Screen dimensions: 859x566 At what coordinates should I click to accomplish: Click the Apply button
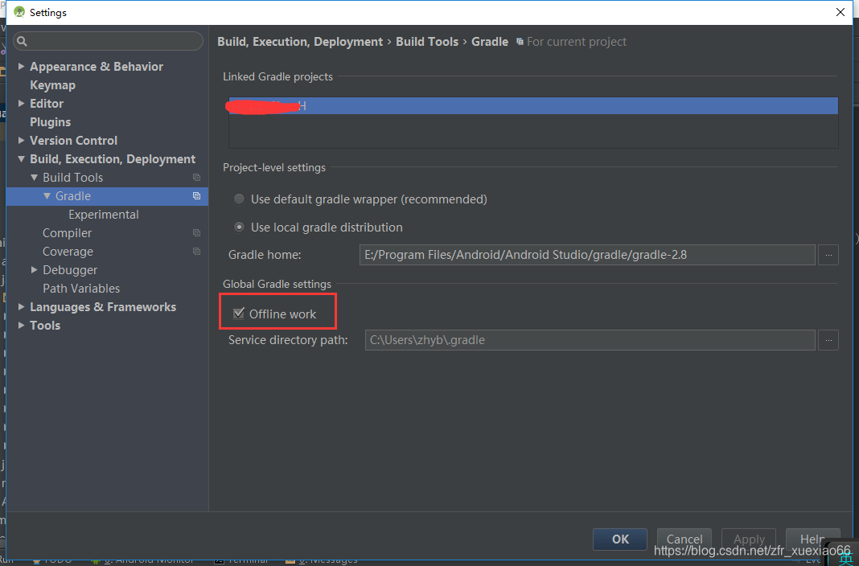(x=749, y=539)
